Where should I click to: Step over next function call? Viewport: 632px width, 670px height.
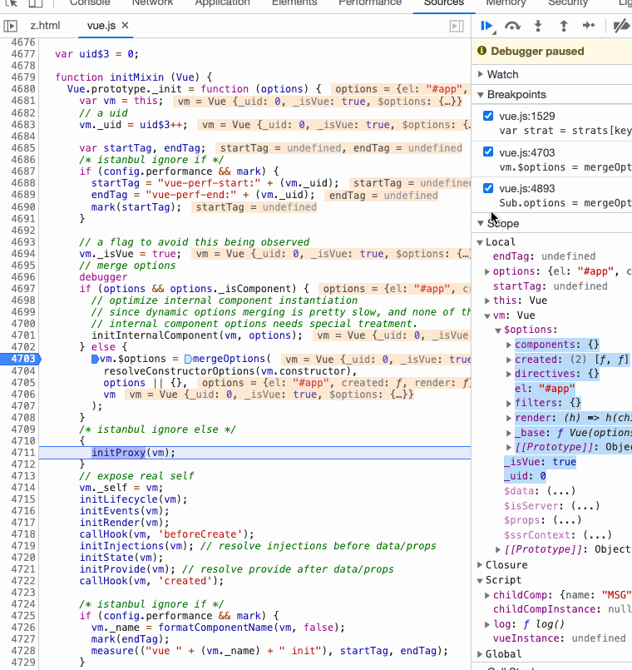[512, 26]
